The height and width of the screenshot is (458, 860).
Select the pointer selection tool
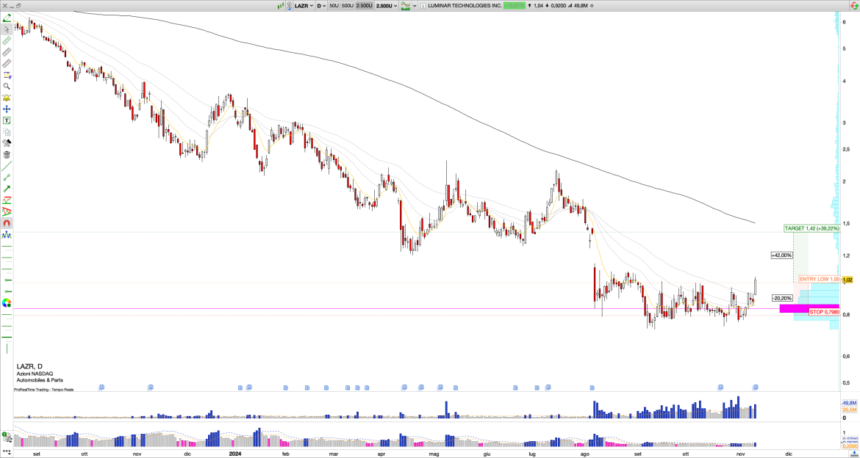coord(6,29)
